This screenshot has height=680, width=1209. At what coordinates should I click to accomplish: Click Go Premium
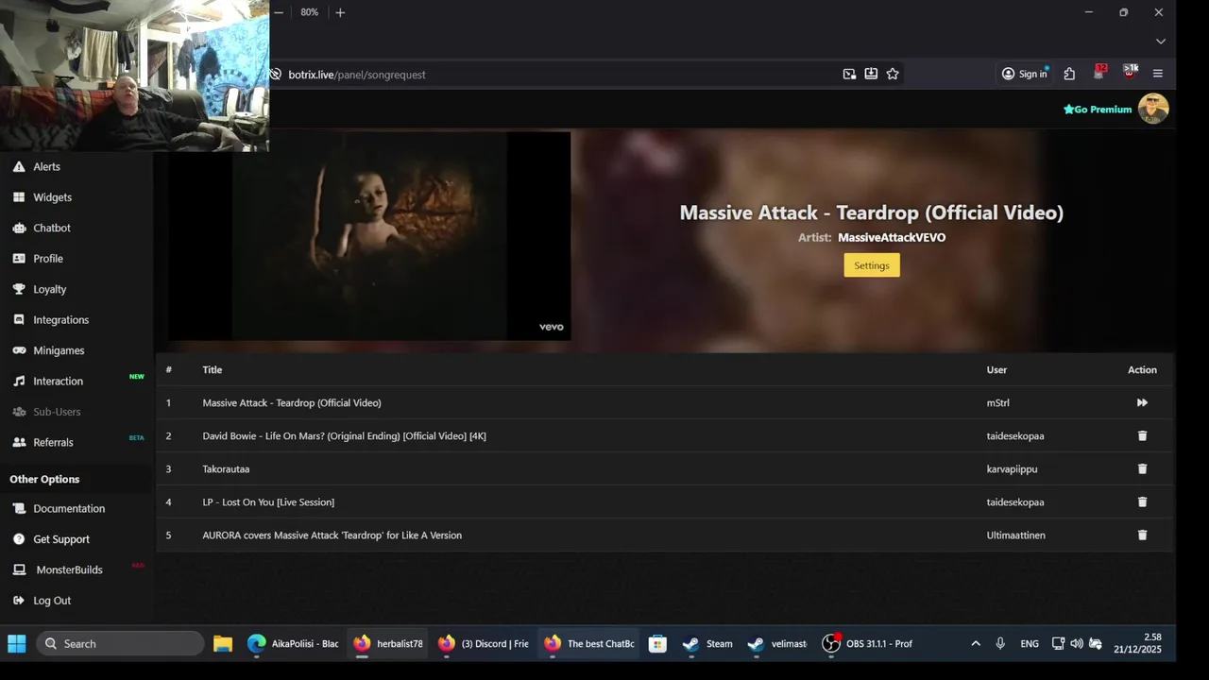pyautogui.click(x=1098, y=110)
